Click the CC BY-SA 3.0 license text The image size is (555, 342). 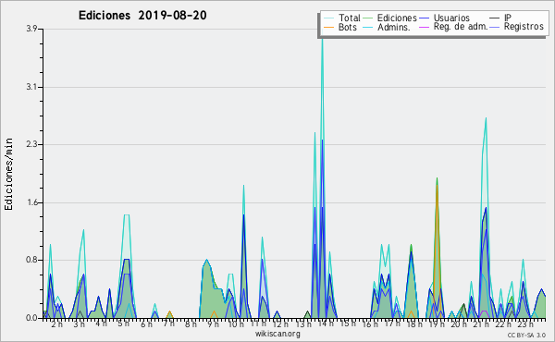pyautogui.click(x=526, y=335)
